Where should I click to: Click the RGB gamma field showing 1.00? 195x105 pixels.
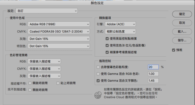[153, 74]
